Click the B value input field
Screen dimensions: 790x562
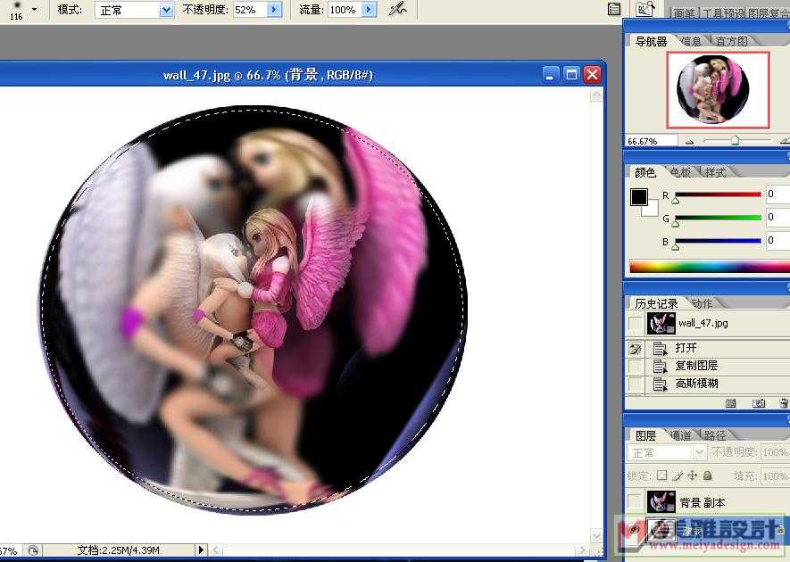(x=778, y=240)
